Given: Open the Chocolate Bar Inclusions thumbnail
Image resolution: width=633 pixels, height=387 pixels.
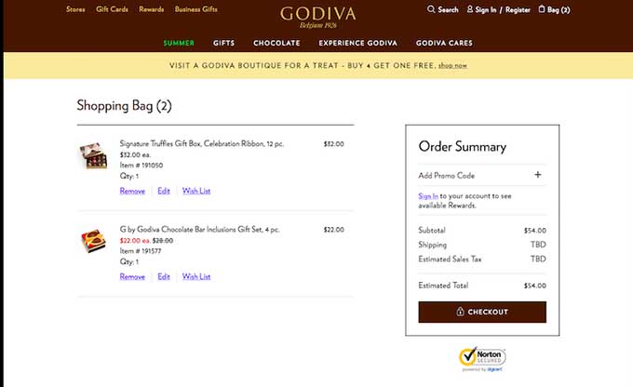Looking at the screenshot, I should tap(92, 241).
